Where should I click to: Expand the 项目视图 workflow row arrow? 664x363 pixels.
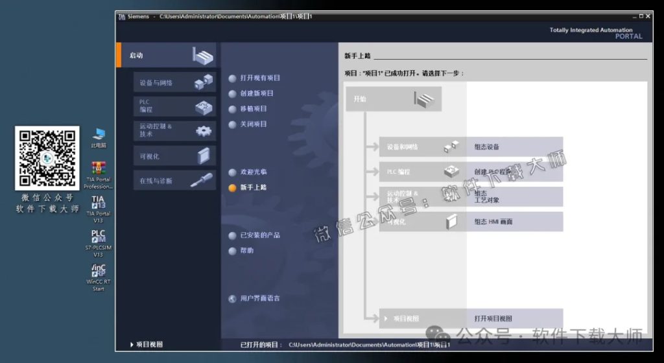pos(386,318)
